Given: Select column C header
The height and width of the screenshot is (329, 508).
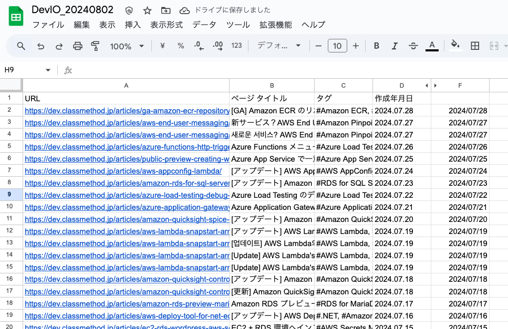Looking at the screenshot, I should (344, 86).
